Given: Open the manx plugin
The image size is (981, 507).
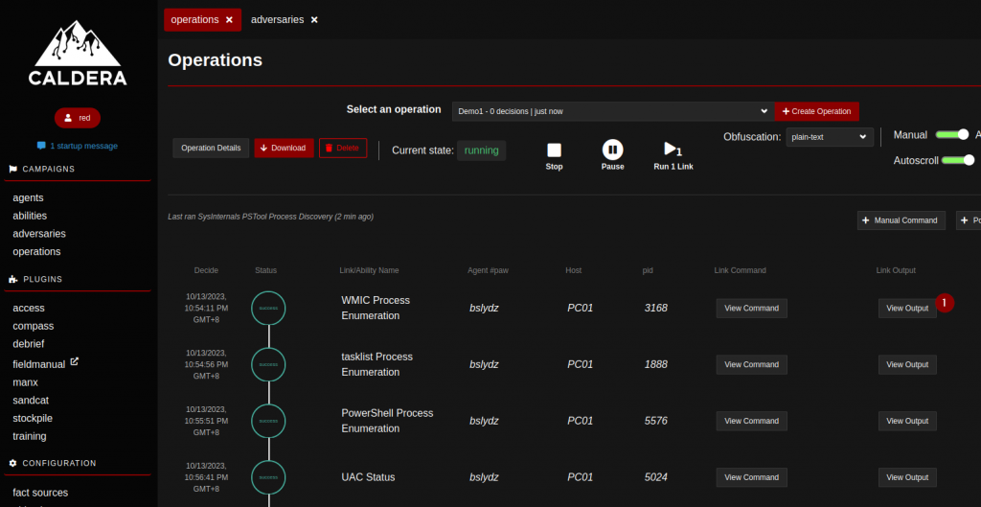Looking at the screenshot, I should tap(25, 381).
